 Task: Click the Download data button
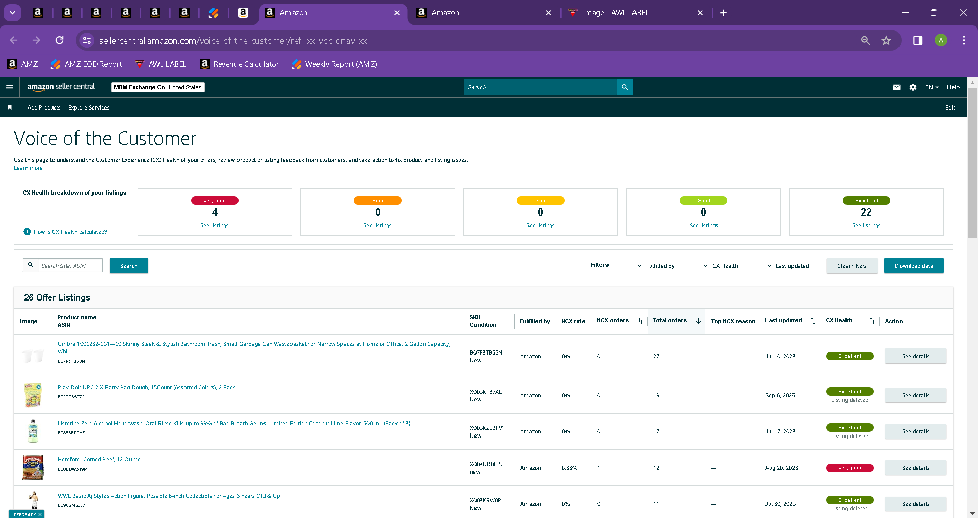click(914, 266)
